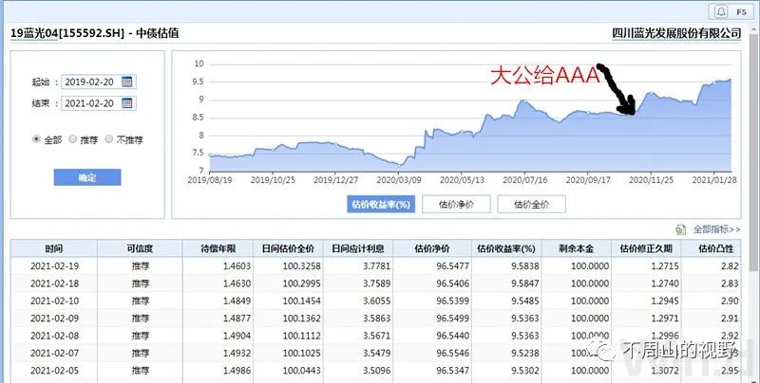
Task: Switch chart to 估价净价 tab
Action: pos(456,205)
